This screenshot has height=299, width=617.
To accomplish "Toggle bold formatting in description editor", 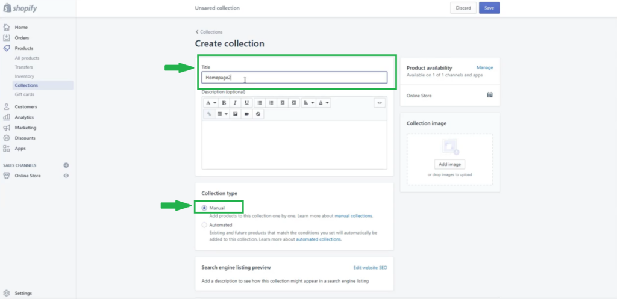I will click(224, 103).
